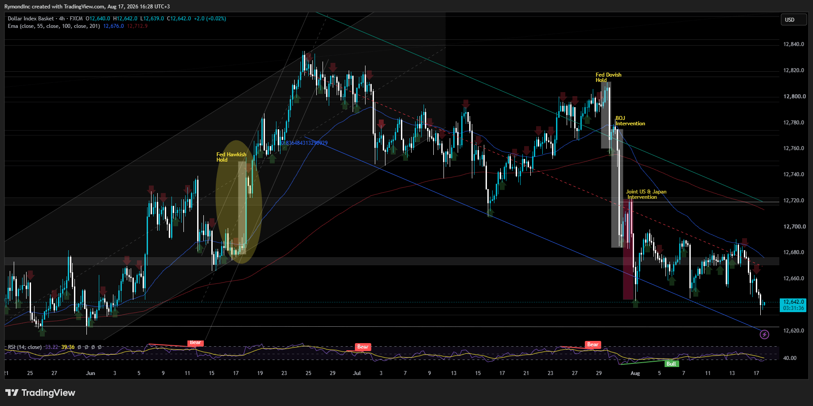Click the 'Joint US & Japan Intervention' annotation

pyautogui.click(x=646, y=194)
